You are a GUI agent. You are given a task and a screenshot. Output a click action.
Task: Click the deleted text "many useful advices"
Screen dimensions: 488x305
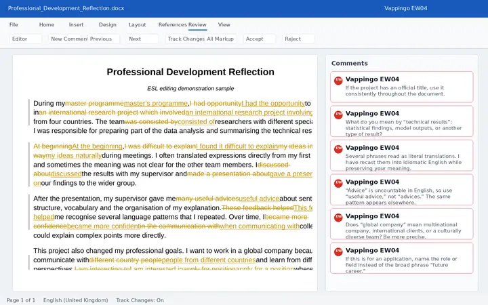(207, 199)
